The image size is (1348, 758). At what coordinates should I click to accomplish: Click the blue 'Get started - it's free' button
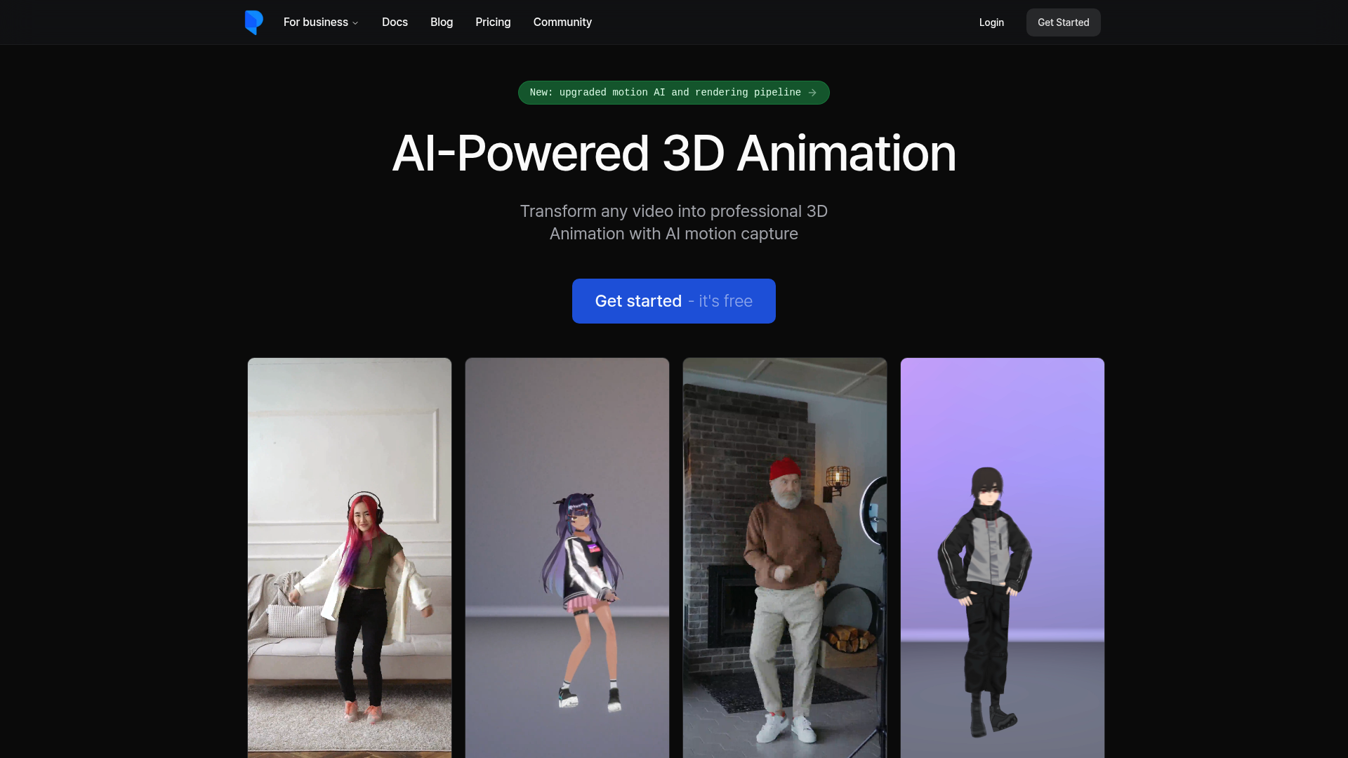pyautogui.click(x=673, y=300)
